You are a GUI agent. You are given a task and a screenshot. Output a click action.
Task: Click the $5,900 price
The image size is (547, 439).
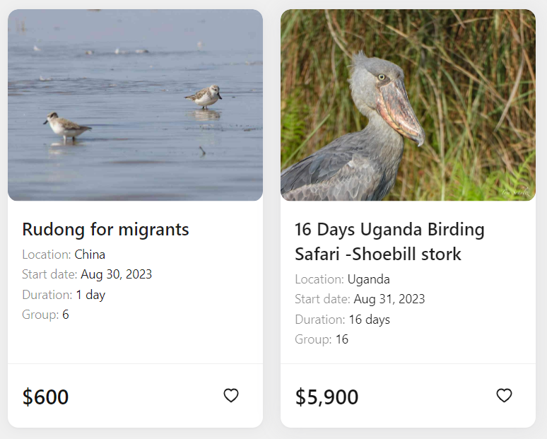[x=327, y=397]
